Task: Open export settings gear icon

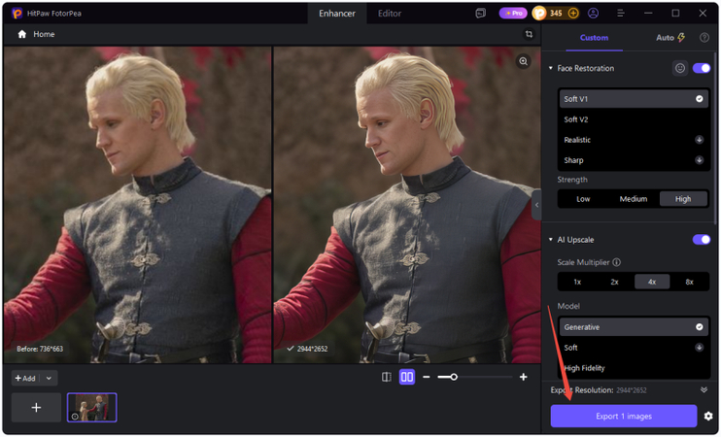Action: [x=708, y=417]
